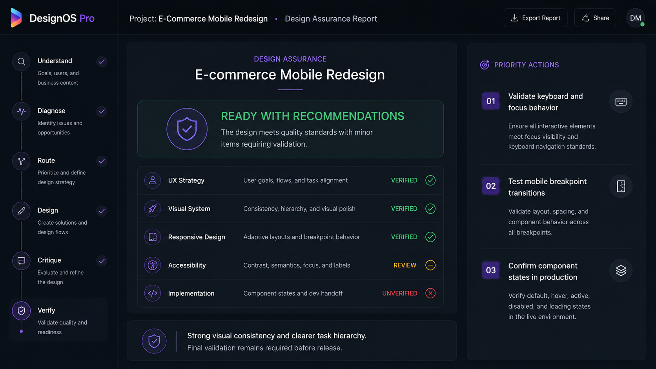Open the 01 priority action number badge
This screenshot has width=656, height=369.
pyautogui.click(x=491, y=101)
